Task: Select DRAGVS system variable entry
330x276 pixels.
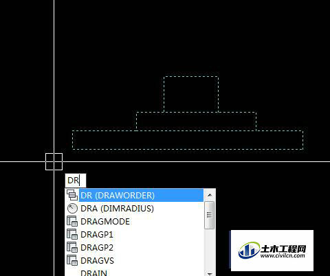Action: click(x=135, y=260)
